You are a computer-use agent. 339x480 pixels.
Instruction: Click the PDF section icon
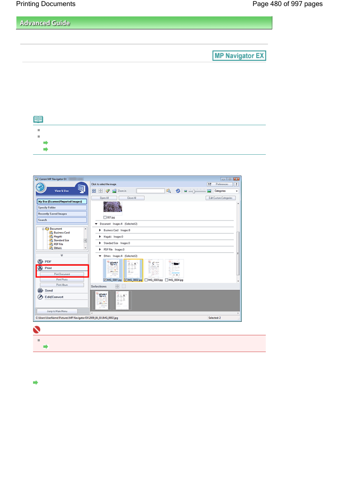[x=41, y=262]
